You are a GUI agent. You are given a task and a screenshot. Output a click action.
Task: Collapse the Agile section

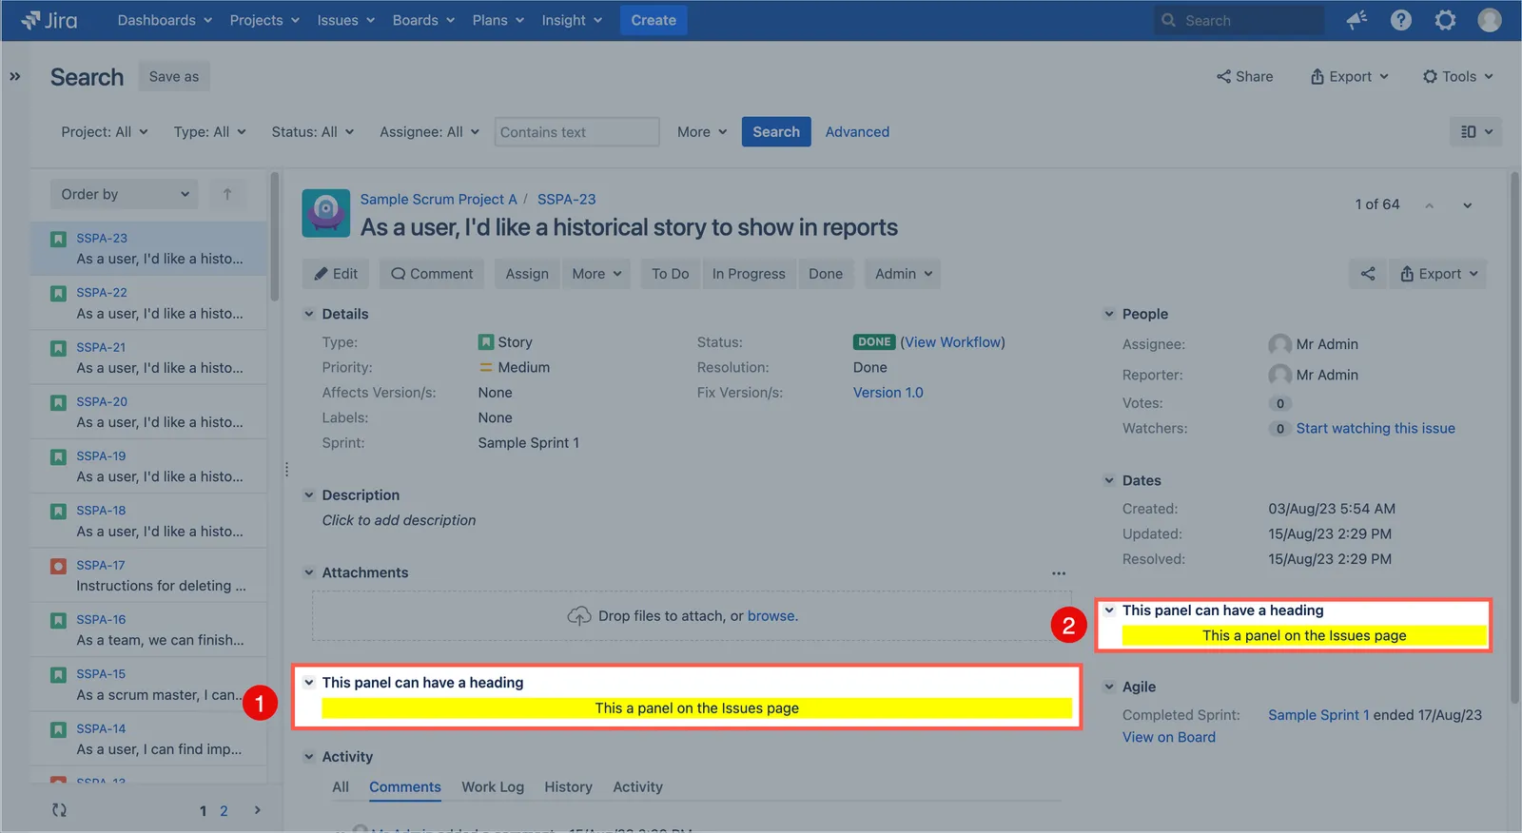[x=1109, y=687]
